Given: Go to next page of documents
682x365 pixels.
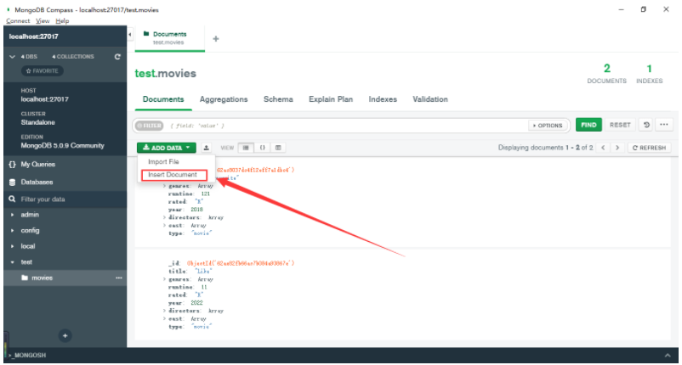Looking at the screenshot, I should tap(617, 148).
